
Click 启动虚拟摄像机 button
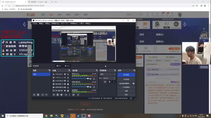pos(124,83)
